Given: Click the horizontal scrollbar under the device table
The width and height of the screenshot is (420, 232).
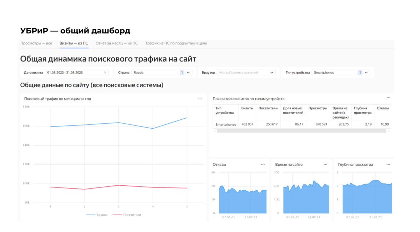Looking at the screenshot, I should (x=301, y=131).
